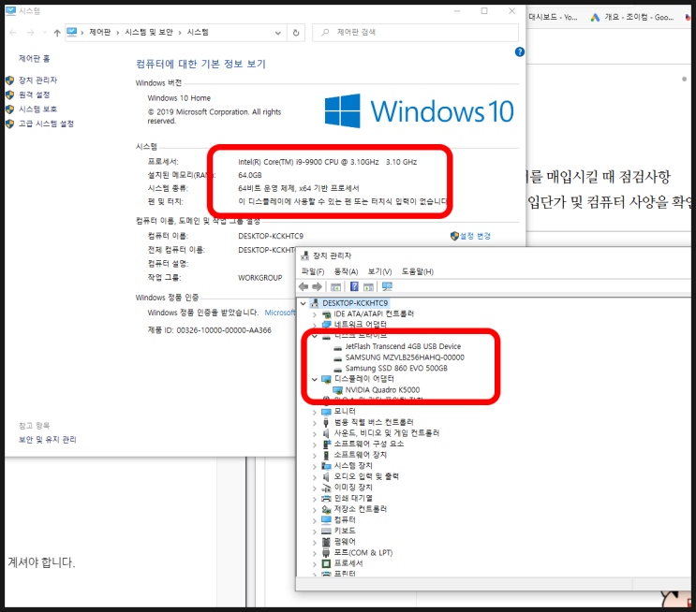Click the 제어판 검색 search field
The image size is (696, 612).
coord(416,33)
